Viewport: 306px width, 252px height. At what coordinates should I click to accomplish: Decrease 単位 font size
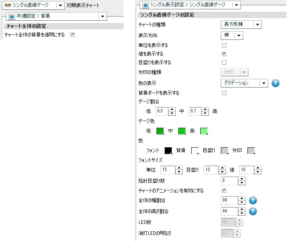179,172
